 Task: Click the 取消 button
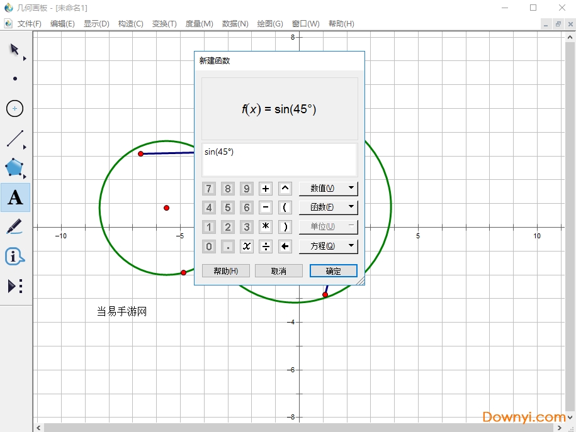[279, 271]
